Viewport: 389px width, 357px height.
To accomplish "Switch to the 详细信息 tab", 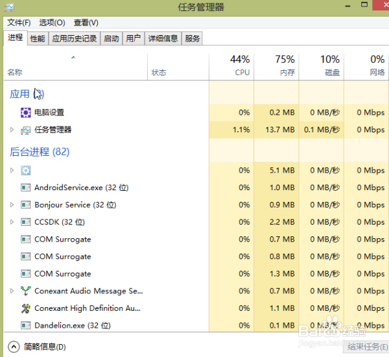I will pos(163,38).
